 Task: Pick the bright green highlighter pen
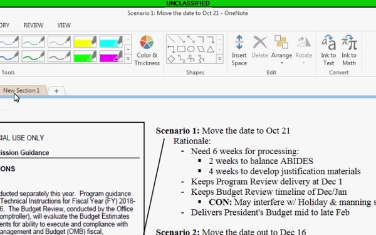coord(85,56)
